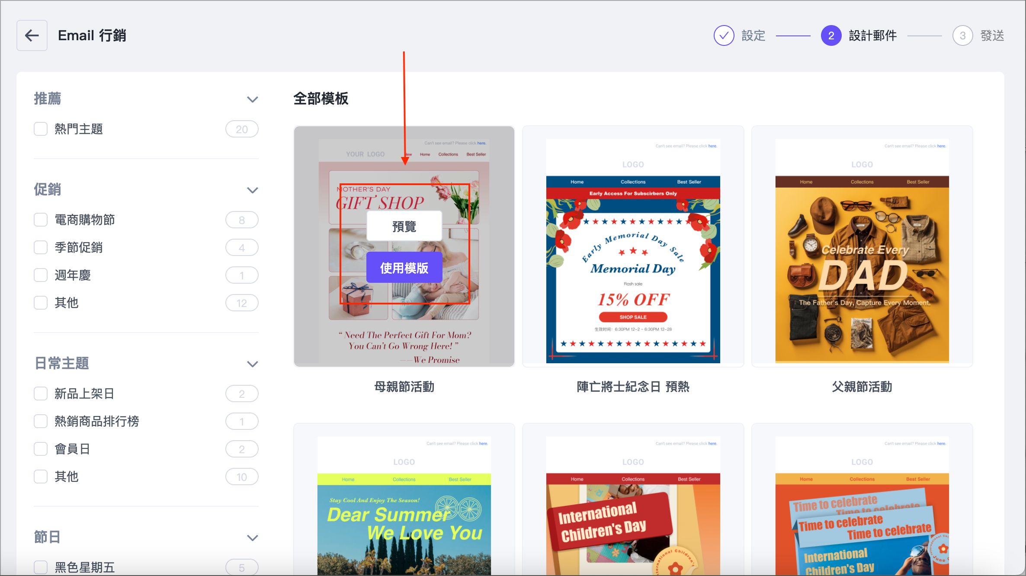Click the 電商購物節 count badge 8
This screenshot has height=576, width=1026.
[242, 220]
